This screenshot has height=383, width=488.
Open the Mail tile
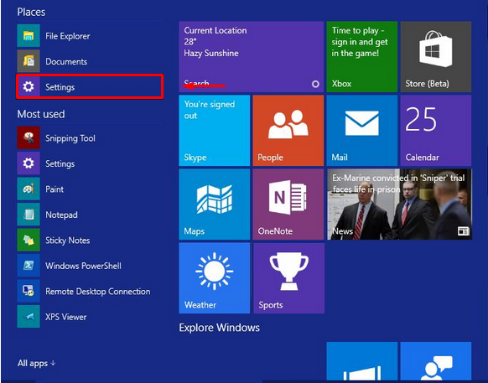362,131
